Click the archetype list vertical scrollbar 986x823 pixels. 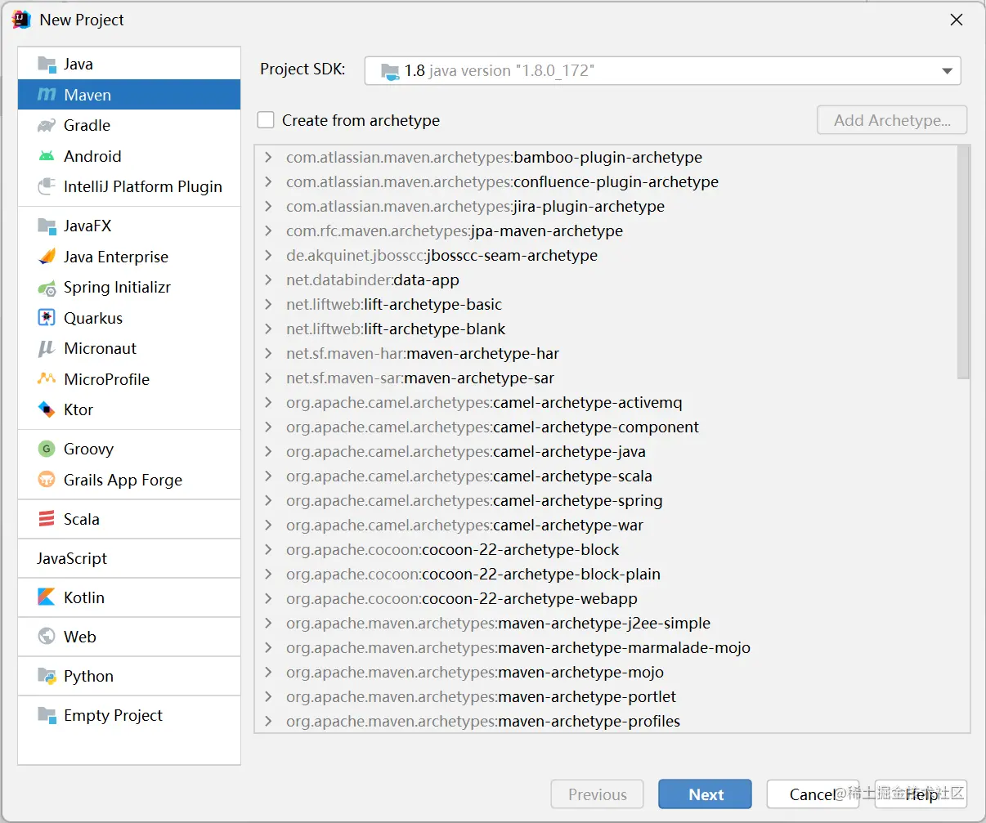[963, 262]
